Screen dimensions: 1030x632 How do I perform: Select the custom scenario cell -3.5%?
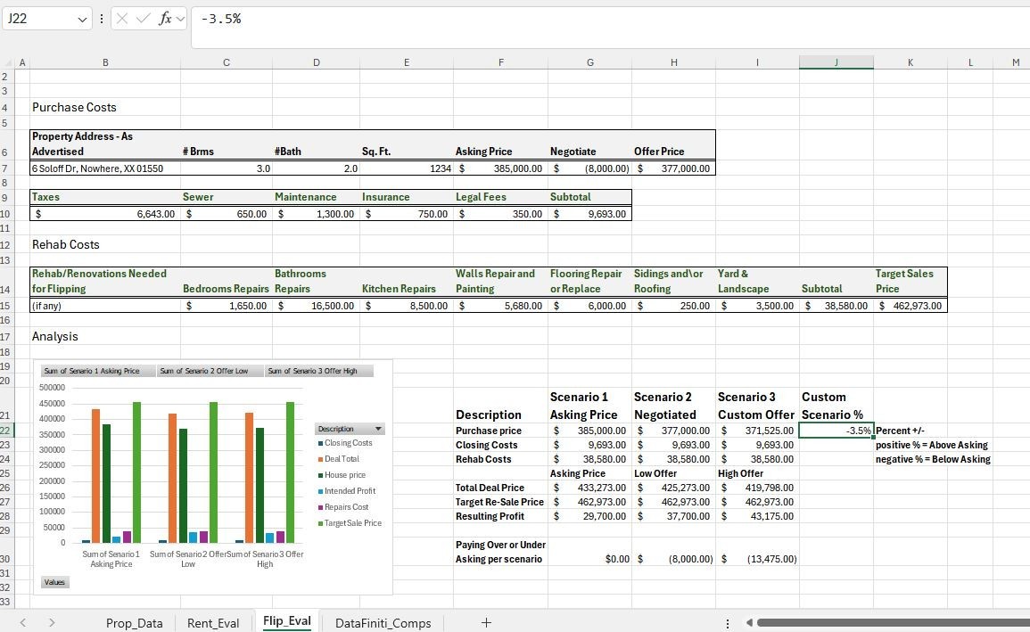(x=836, y=431)
